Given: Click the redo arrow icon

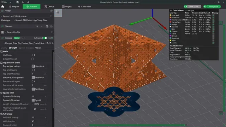Looking at the screenshot, I should click(28, 2).
